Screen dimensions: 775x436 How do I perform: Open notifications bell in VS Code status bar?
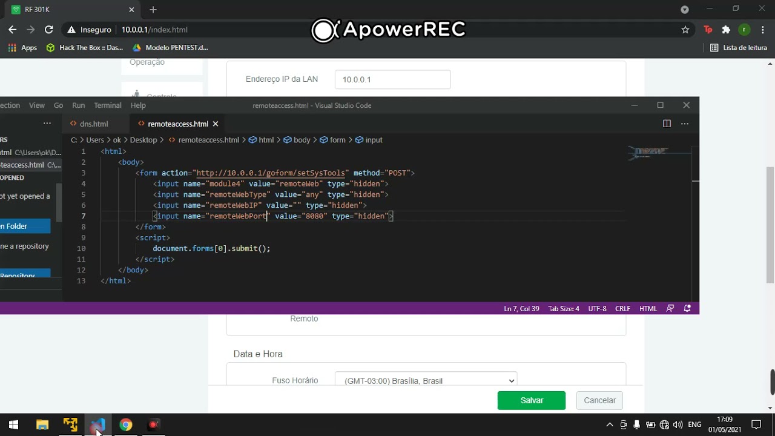[687, 308]
